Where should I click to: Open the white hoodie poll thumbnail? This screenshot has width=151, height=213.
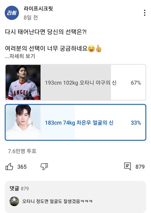pos(23,122)
